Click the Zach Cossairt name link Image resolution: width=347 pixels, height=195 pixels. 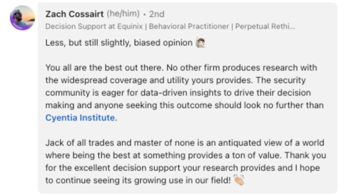74,14
